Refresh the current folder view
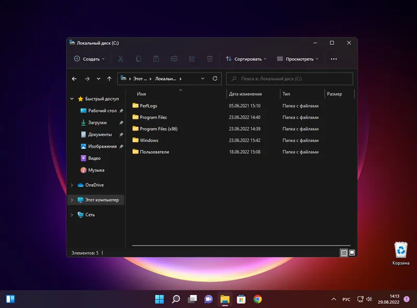417x308 pixels. pyautogui.click(x=215, y=79)
